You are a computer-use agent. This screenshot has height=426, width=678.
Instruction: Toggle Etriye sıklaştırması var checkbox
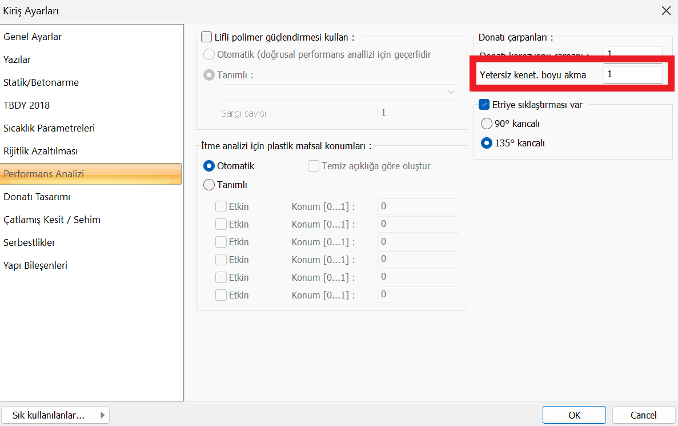pos(484,105)
